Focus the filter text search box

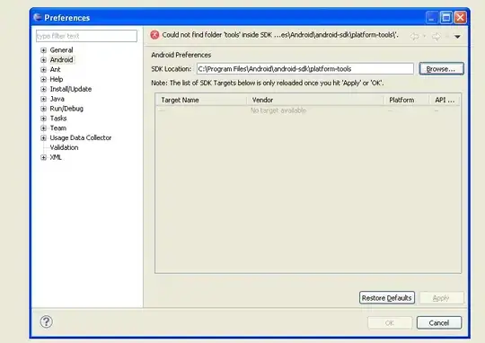(x=86, y=36)
